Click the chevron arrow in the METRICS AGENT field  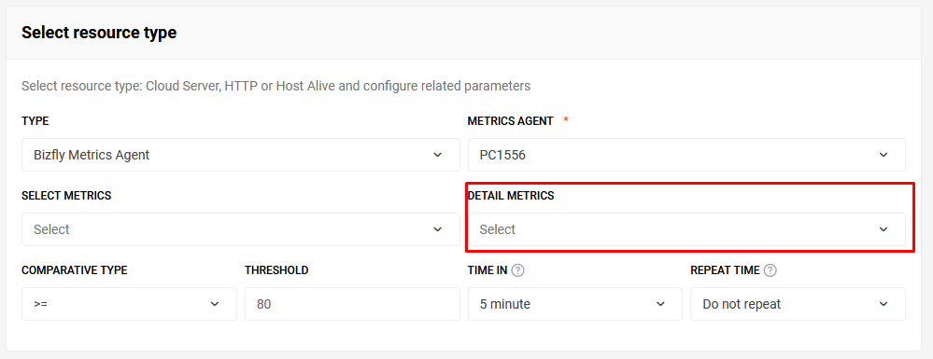(883, 155)
